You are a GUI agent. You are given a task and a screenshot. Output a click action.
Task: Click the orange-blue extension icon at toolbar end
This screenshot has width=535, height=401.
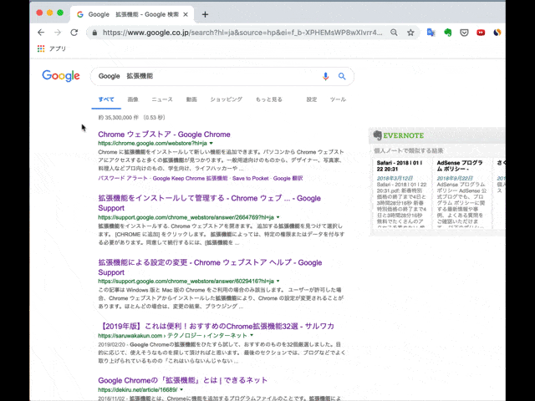tap(497, 33)
